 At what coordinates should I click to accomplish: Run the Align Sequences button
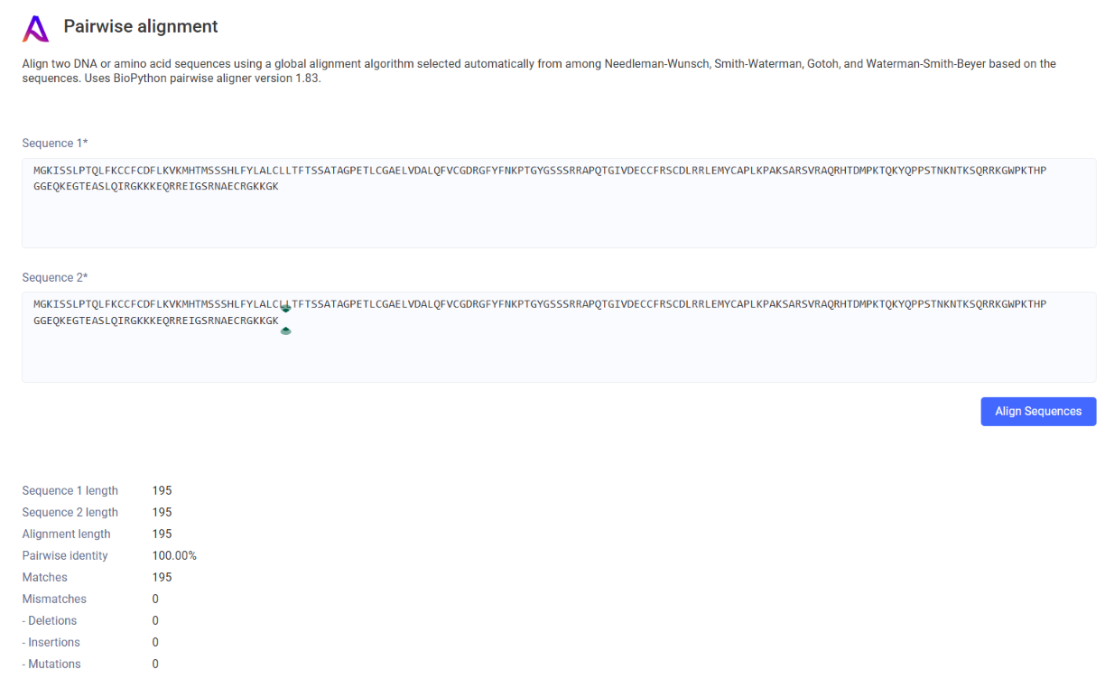(x=1038, y=411)
